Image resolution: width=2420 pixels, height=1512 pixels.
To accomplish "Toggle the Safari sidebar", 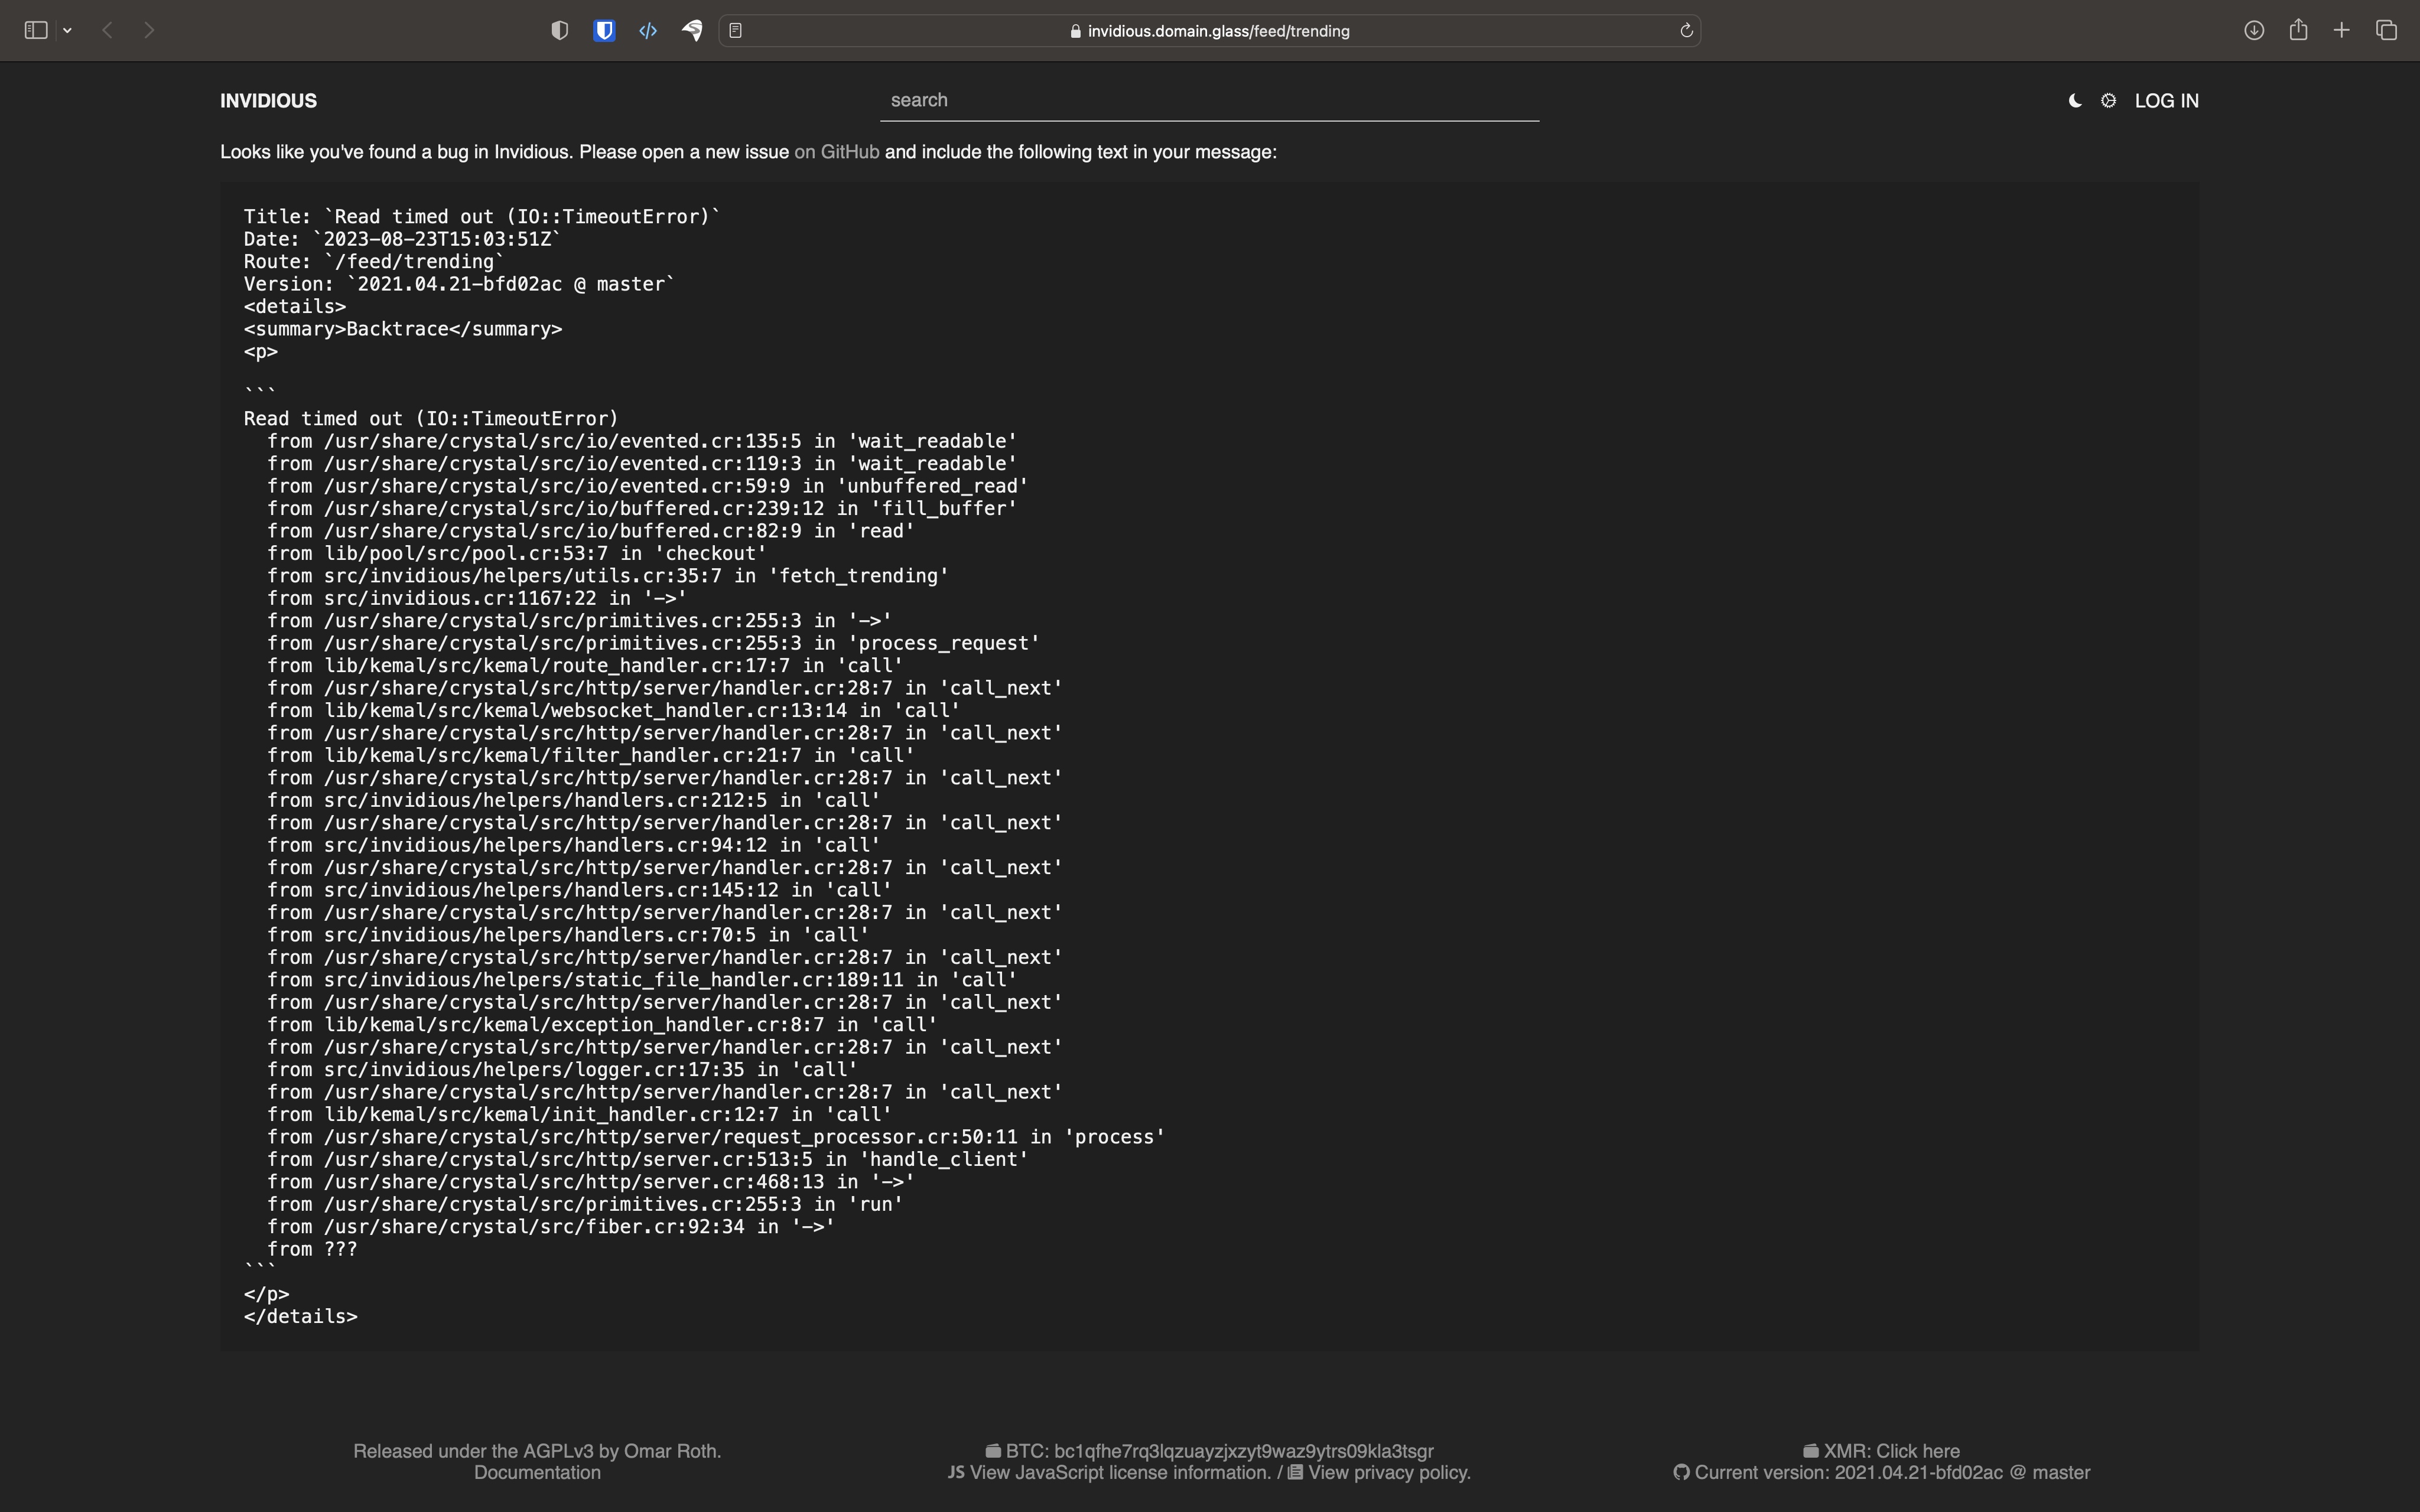I will pos(36,30).
